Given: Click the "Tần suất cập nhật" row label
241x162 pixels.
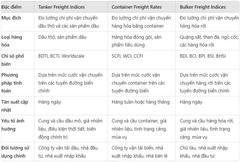Looking at the screenshot, I should [x=15, y=106].
